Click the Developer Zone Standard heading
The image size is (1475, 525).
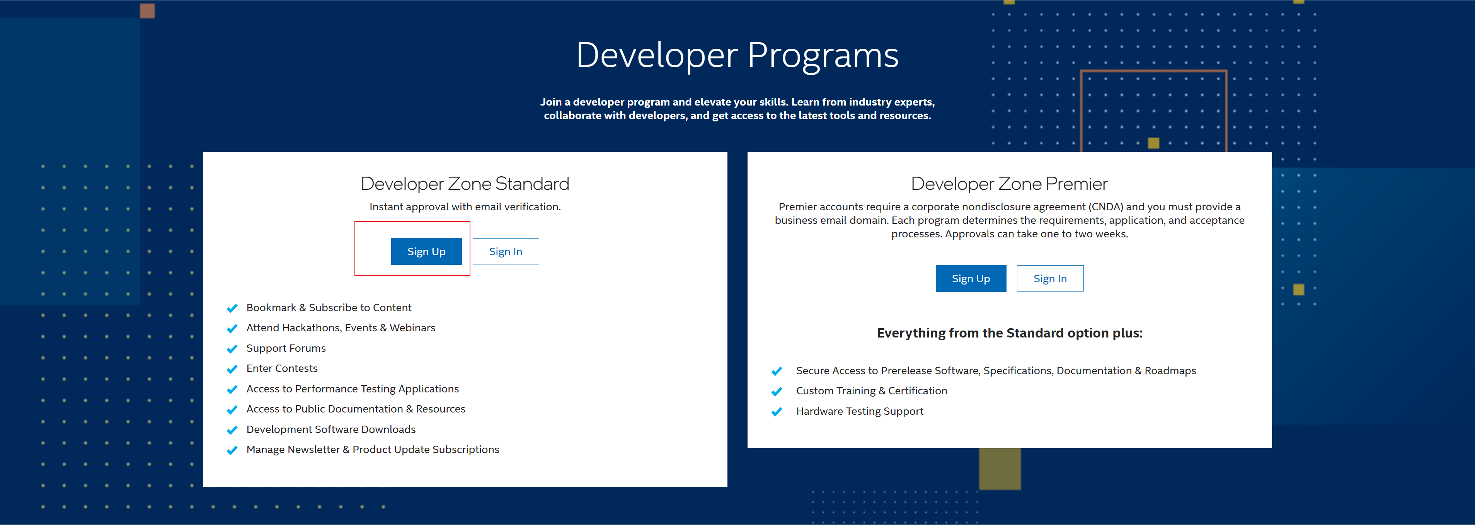click(464, 184)
